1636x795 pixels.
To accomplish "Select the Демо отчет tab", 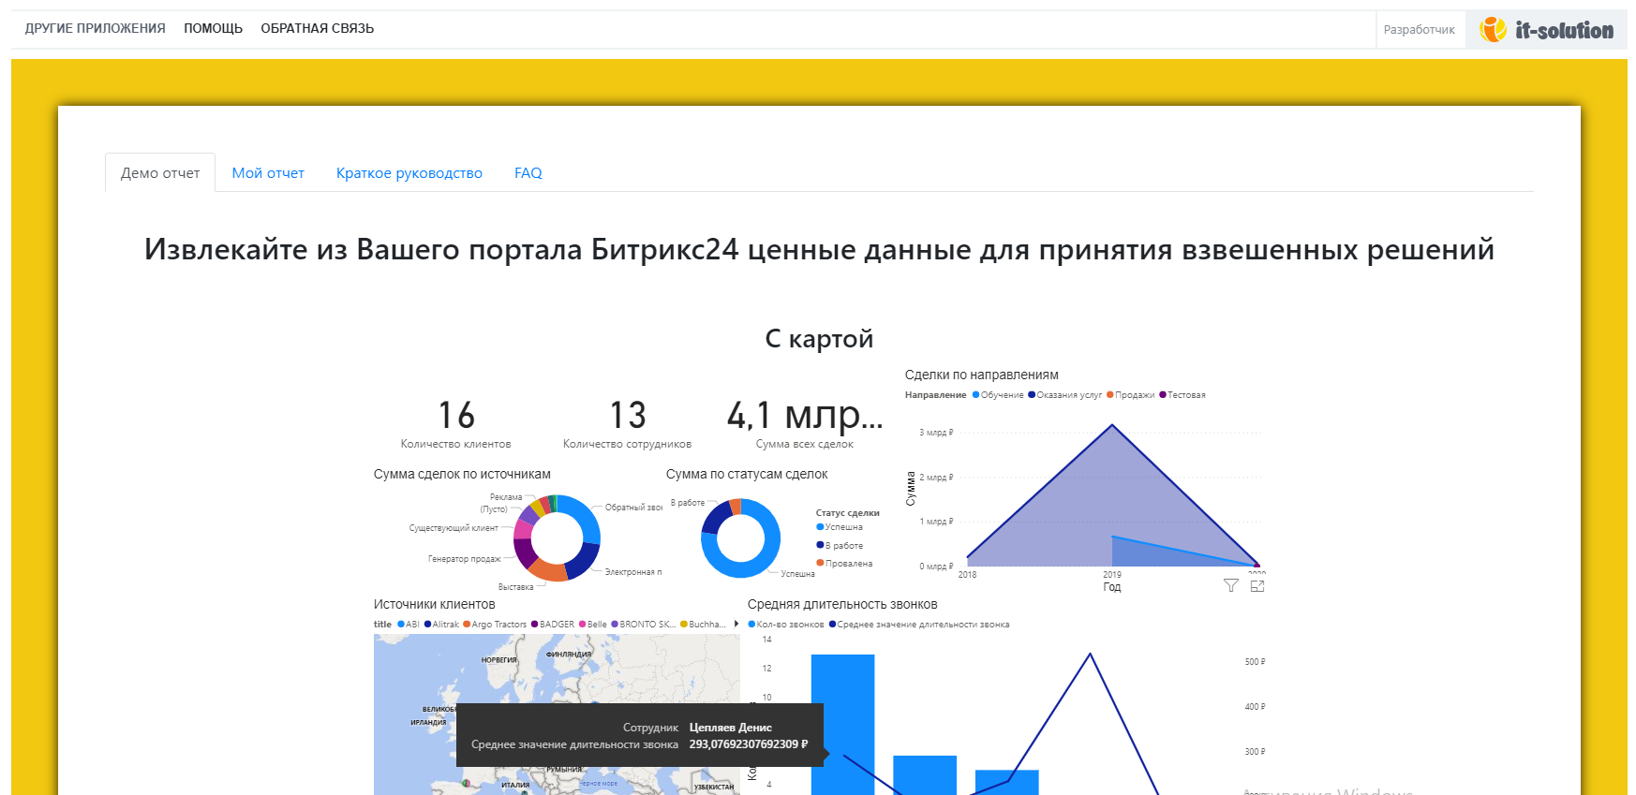I will tap(160, 173).
